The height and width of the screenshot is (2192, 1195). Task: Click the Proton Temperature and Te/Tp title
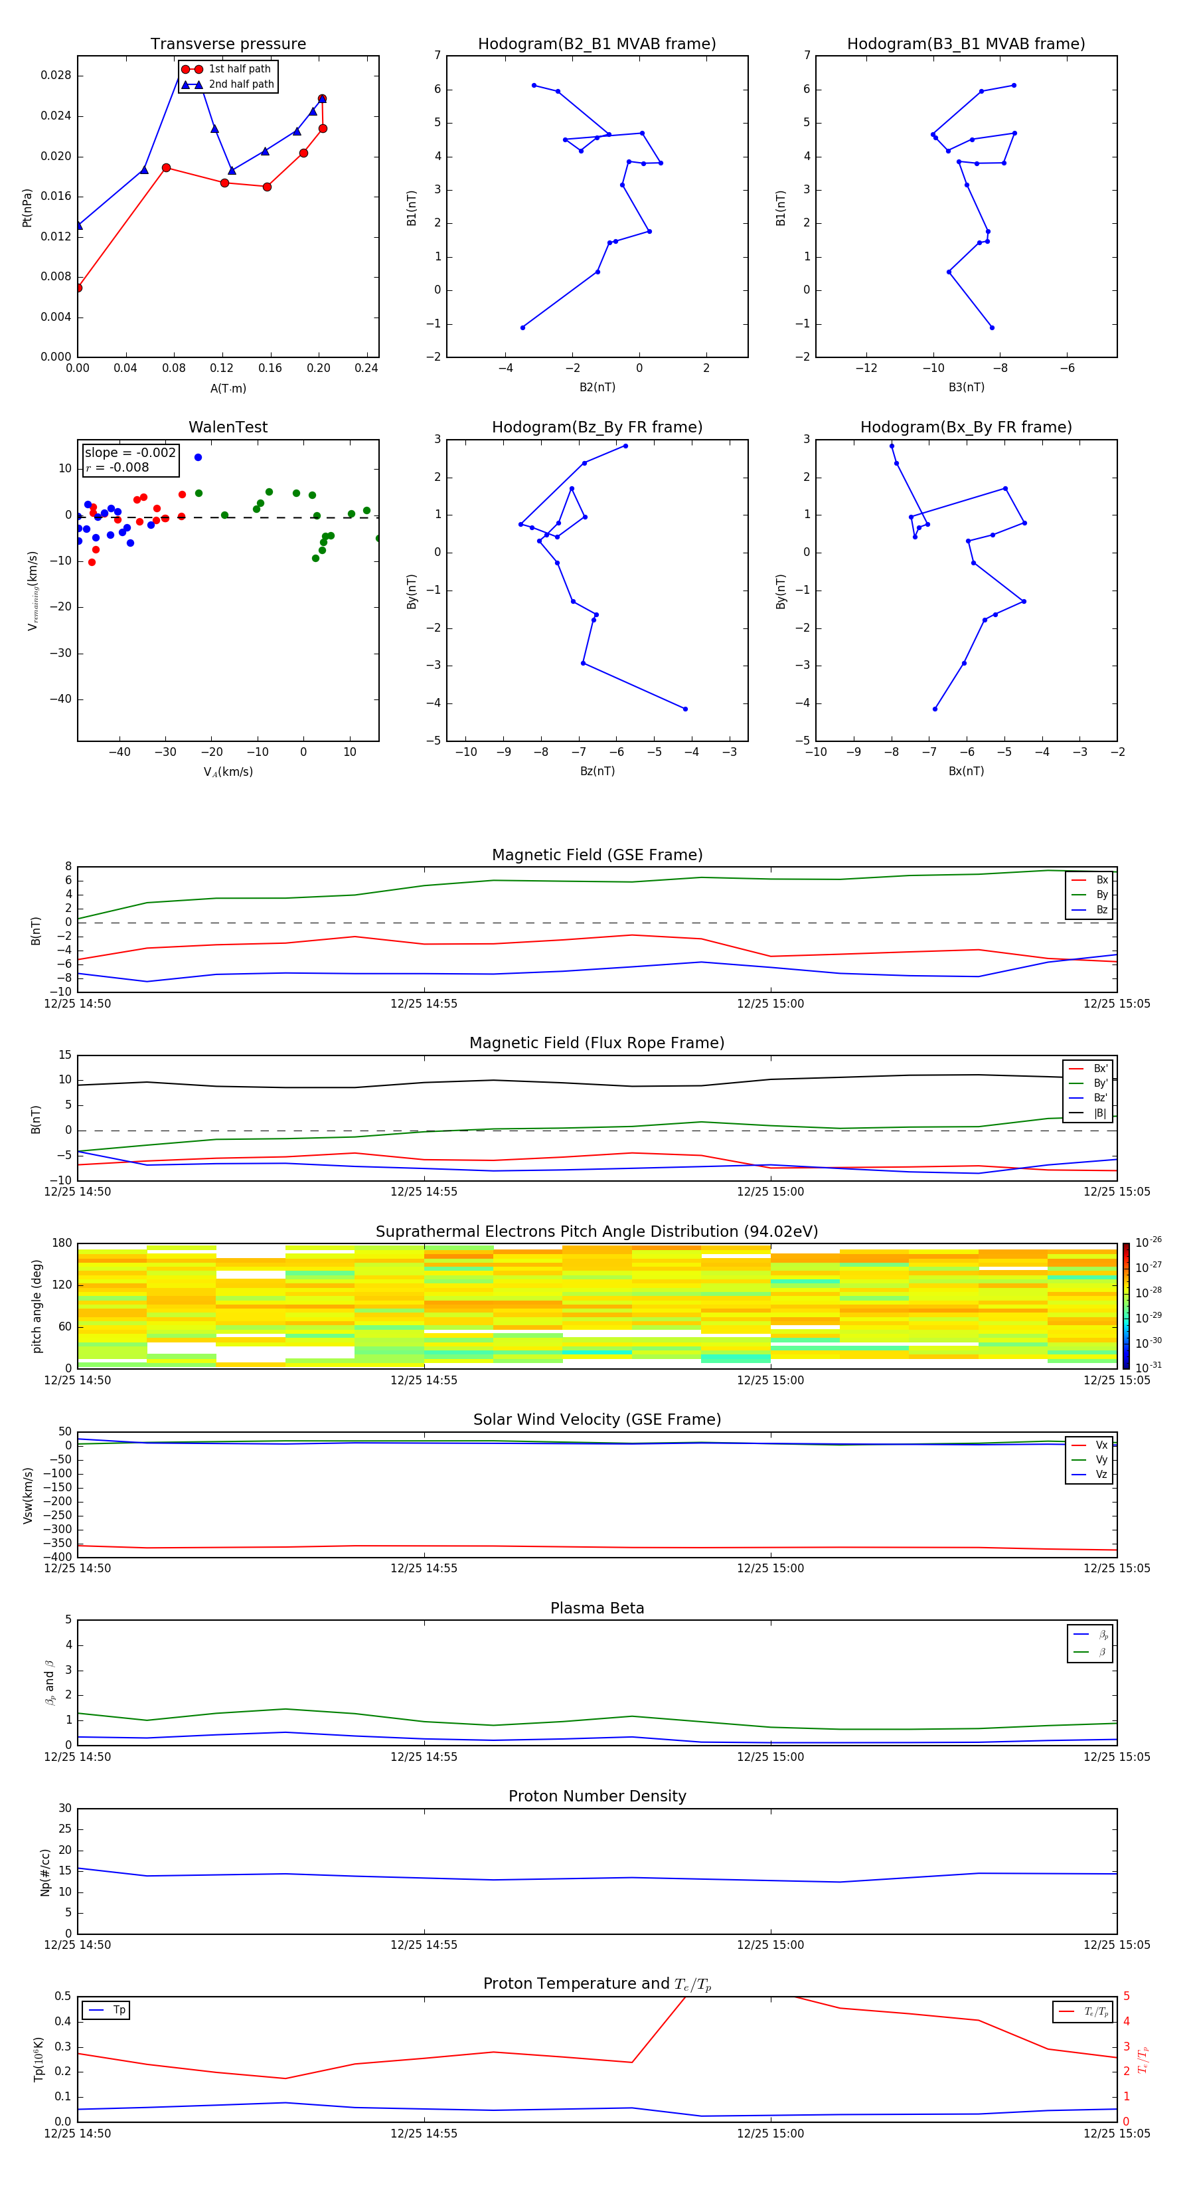[x=597, y=1984]
